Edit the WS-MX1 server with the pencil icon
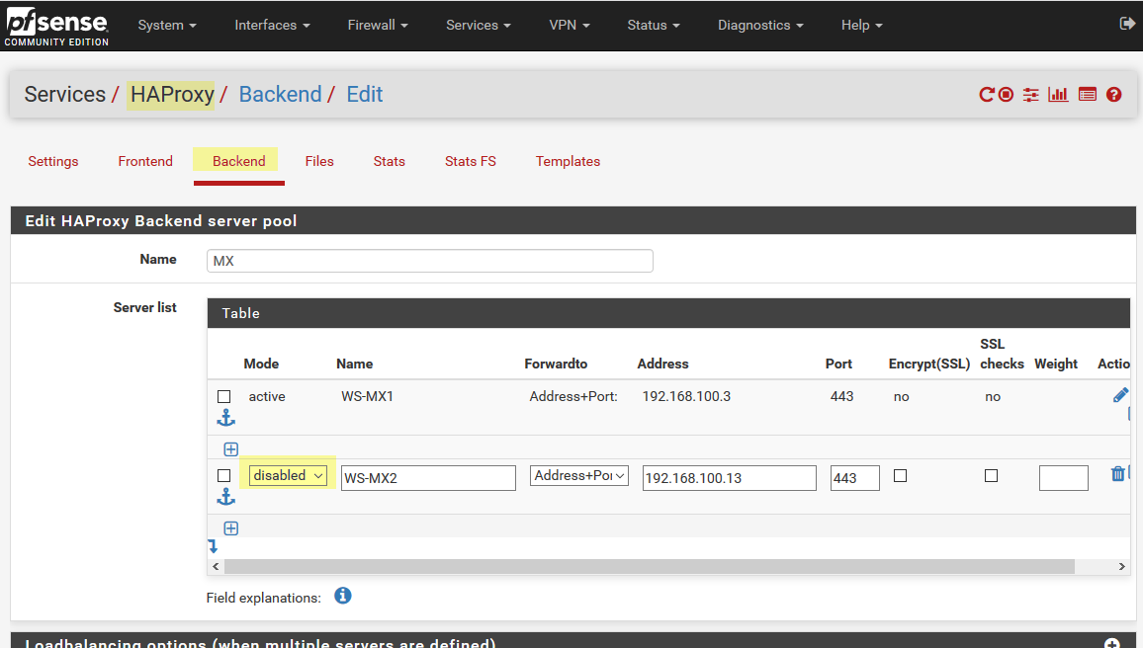1143x648 pixels. (1120, 395)
